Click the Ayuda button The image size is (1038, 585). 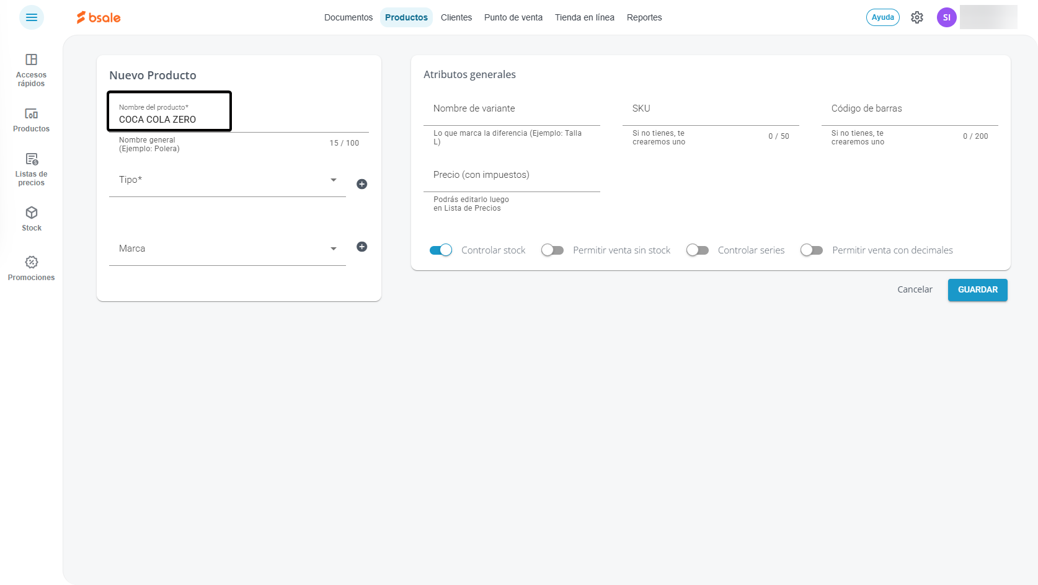coord(883,17)
